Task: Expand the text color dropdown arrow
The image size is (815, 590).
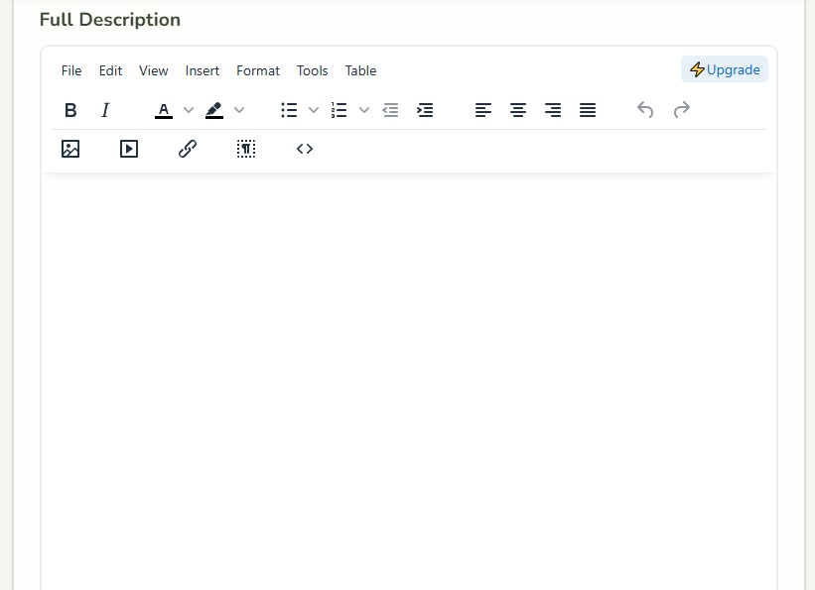Action: 189,110
